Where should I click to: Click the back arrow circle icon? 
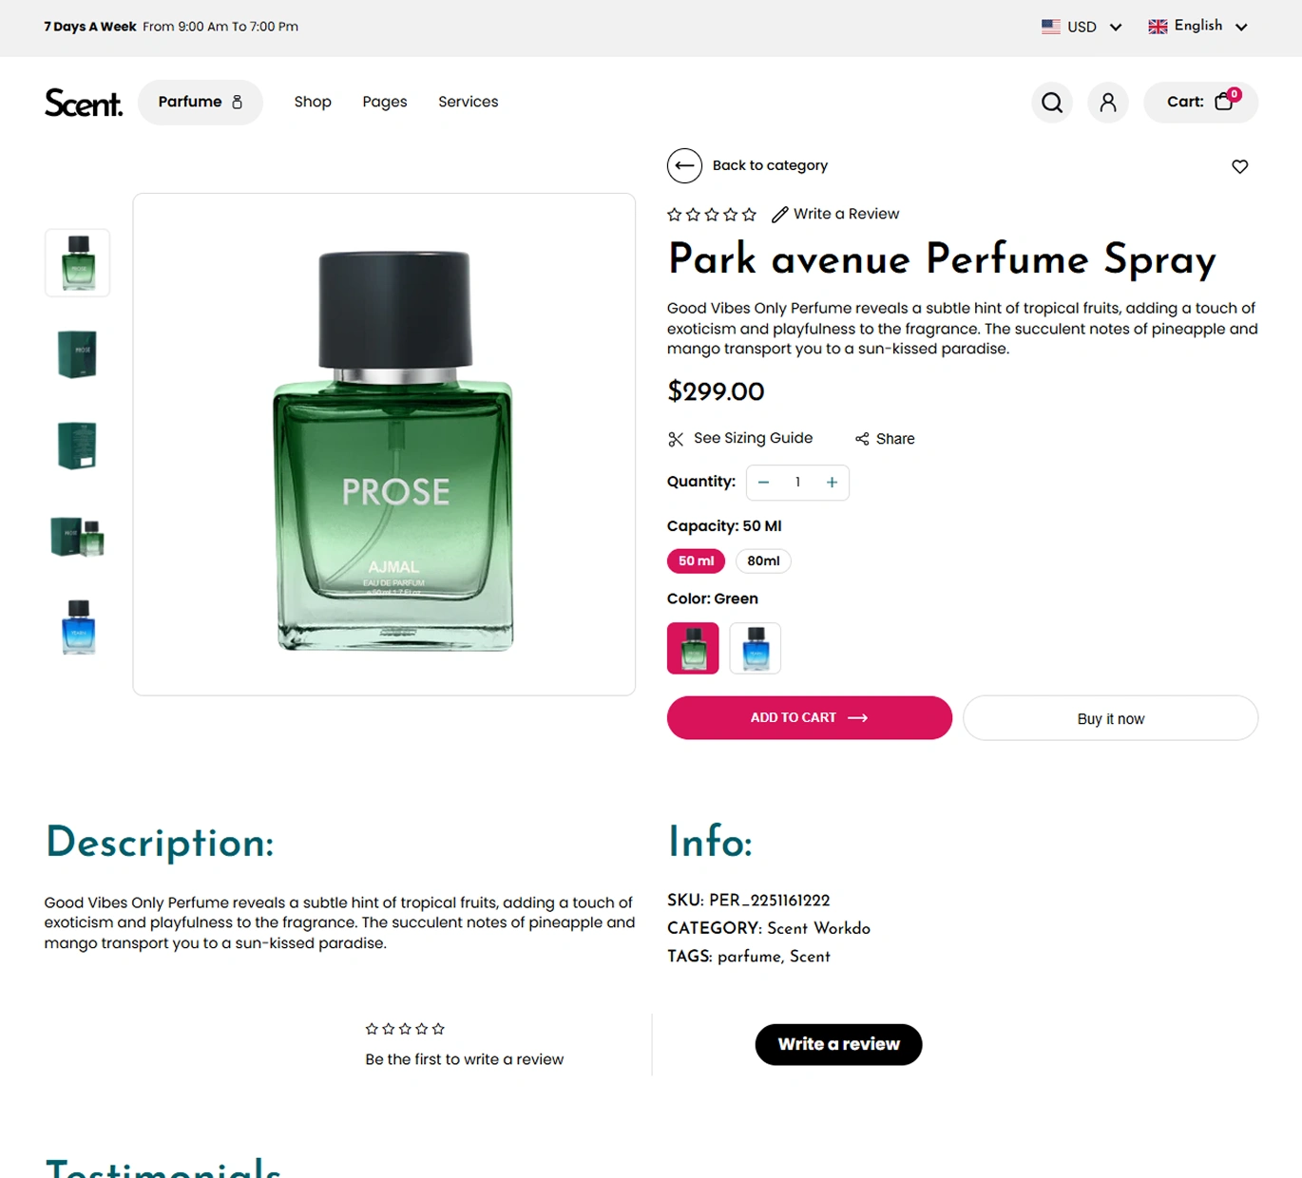click(x=684, y=165)
